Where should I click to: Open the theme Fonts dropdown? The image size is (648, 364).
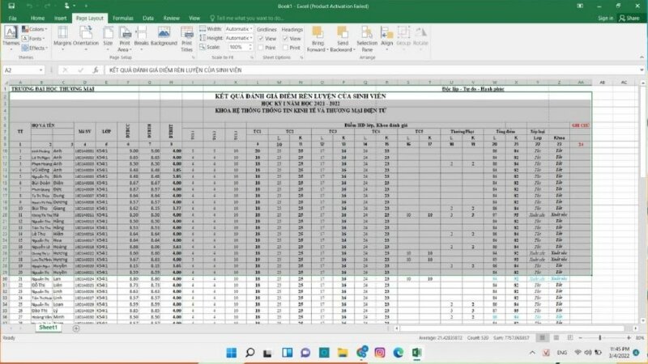[x=33, y=38]
